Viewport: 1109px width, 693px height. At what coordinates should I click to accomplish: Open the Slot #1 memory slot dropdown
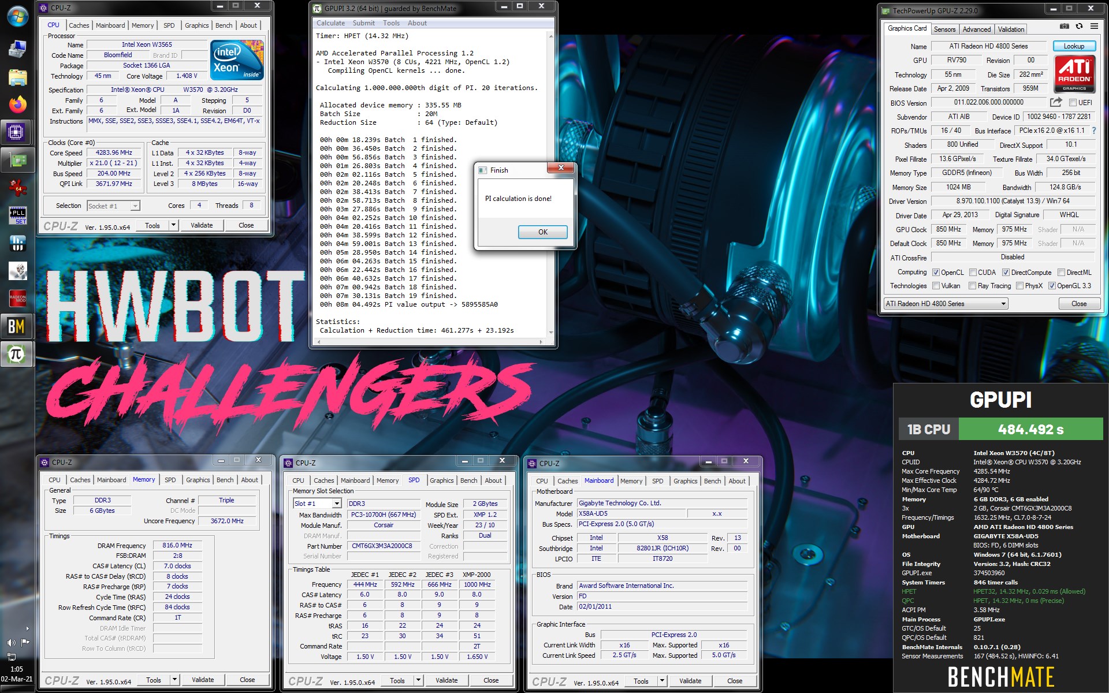coord(317,504)
